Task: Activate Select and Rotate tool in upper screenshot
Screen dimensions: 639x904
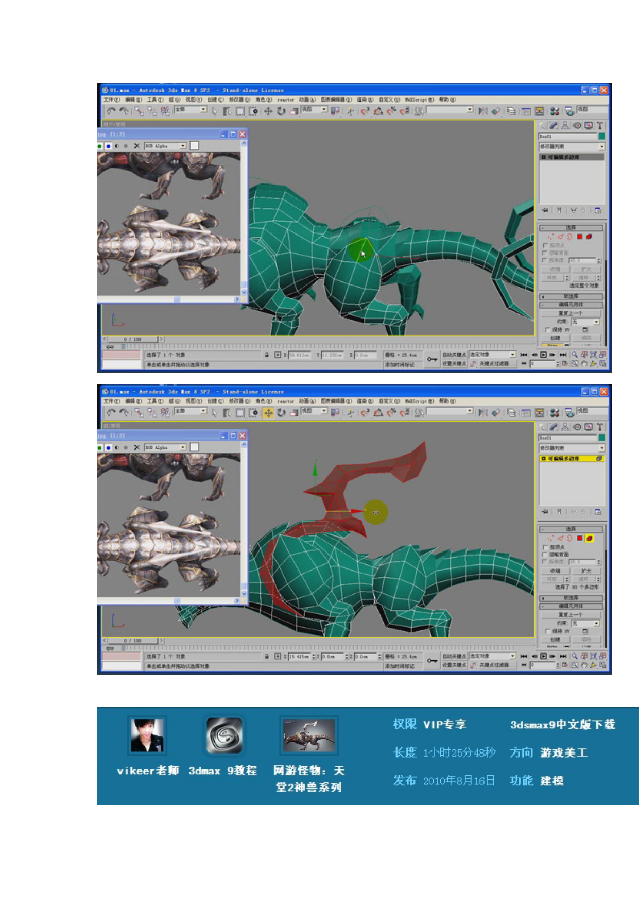Action: (x=281, y=111)
